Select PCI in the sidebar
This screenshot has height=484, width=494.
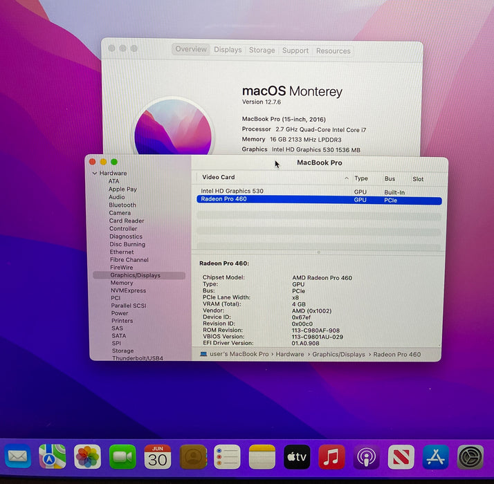[x=116, y=298]
